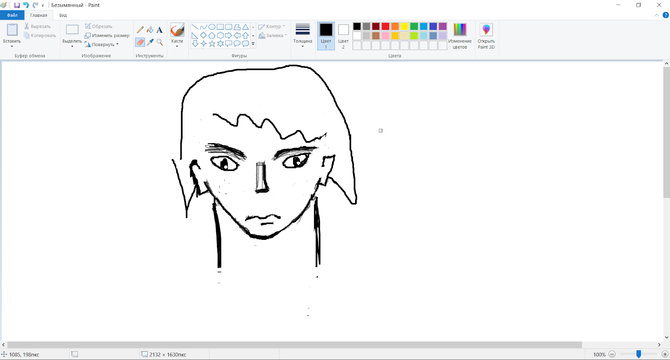
Task: Click the Save icon in title bar
Action: (17, 5)
